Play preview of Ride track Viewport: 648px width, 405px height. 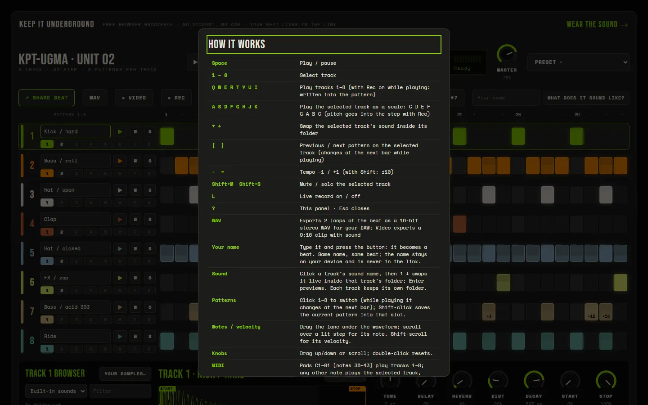pyautogui.click(x=120, y=337)
